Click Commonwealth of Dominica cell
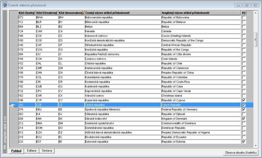Image resolution: width=262 pixels, height=158 pixels. [x=201, y=123]
